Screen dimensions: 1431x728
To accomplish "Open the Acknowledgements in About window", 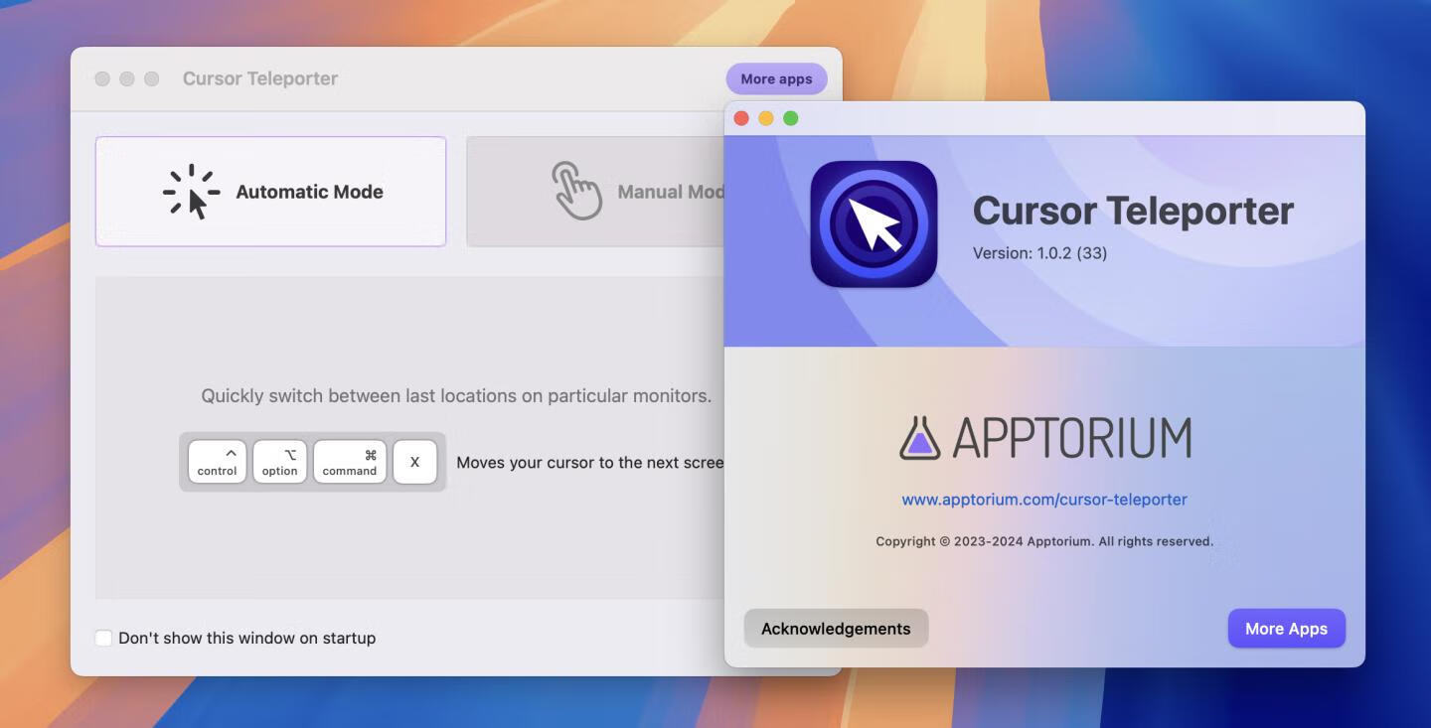I will coord(836,629).
